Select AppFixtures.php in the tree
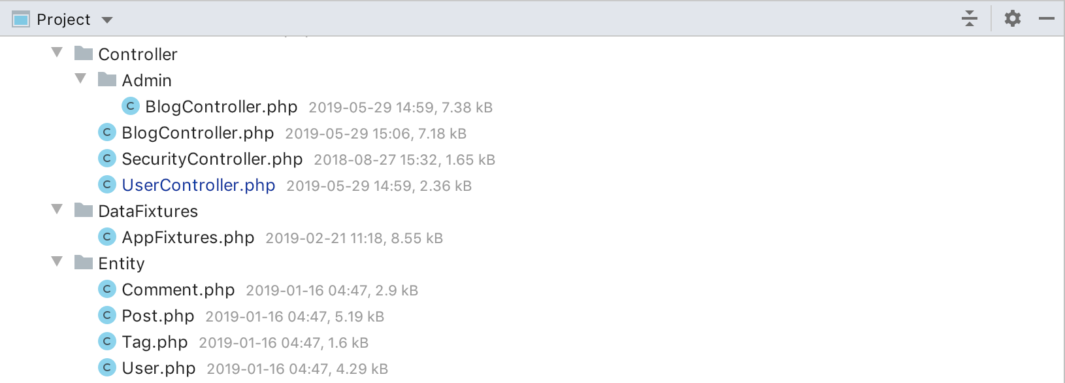The image size is (1065, 383). (188, 237)
